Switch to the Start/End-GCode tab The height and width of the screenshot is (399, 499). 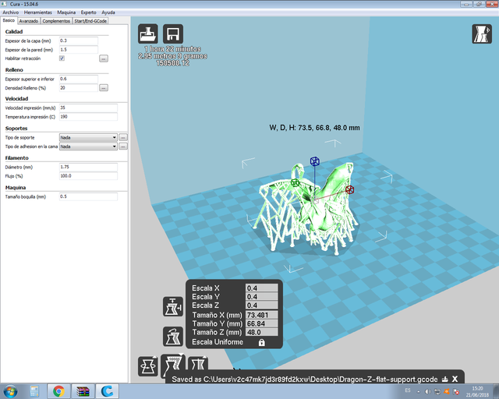click(x=90, y=21)
